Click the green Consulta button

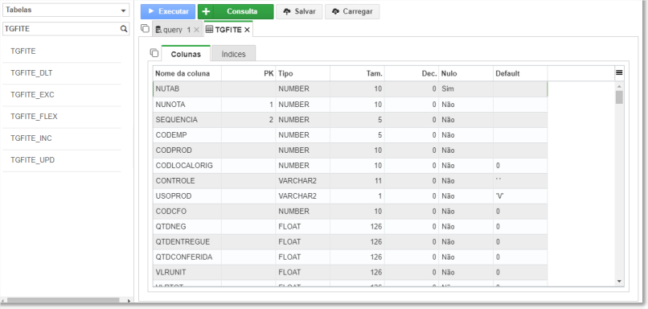click(236, 11)
